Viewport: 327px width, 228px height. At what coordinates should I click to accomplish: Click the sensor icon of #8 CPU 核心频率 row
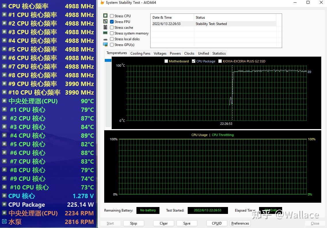[4, 75]
